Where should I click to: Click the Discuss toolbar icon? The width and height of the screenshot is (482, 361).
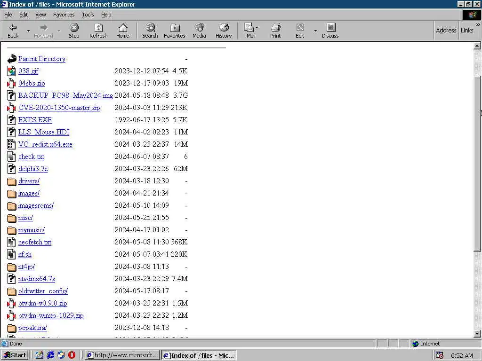[330, 31]
